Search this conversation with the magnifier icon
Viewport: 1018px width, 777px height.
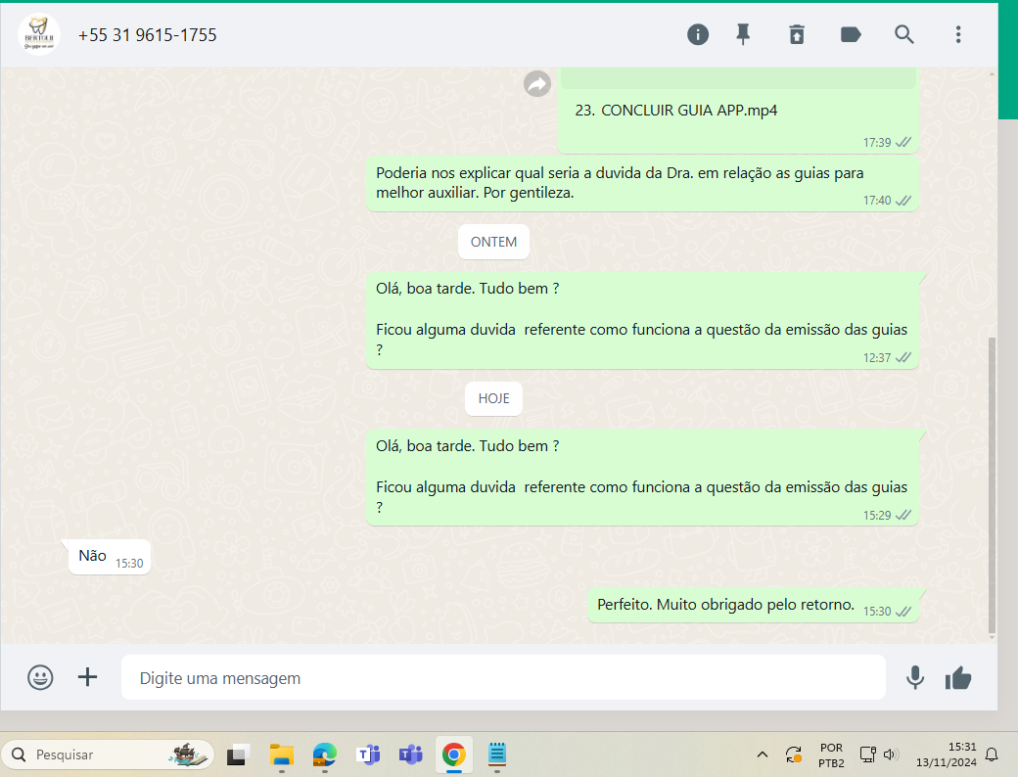[904, 34]
